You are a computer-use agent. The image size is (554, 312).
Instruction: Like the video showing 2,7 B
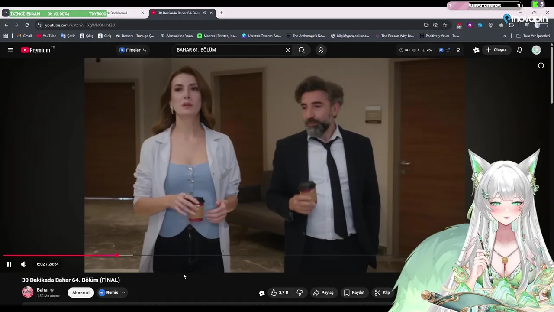(280, 292)
